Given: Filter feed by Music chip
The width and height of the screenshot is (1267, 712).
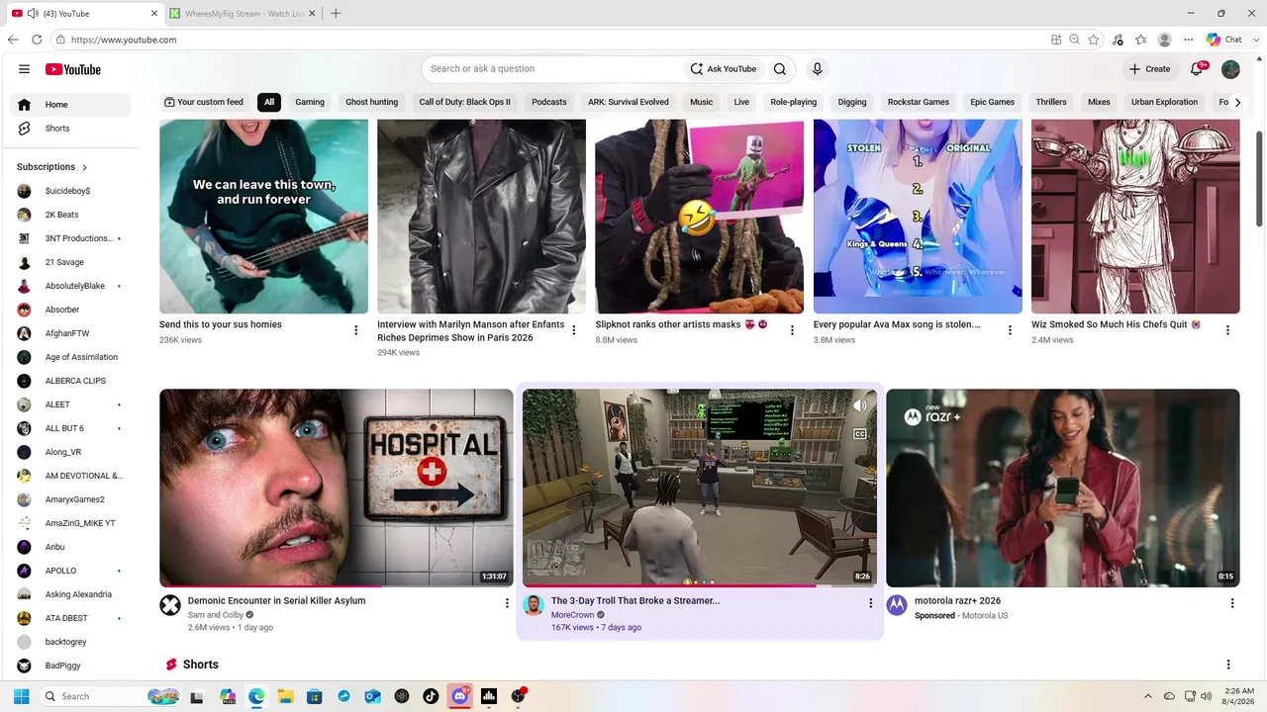Looking at the screenshot, I should click(701, 102).
